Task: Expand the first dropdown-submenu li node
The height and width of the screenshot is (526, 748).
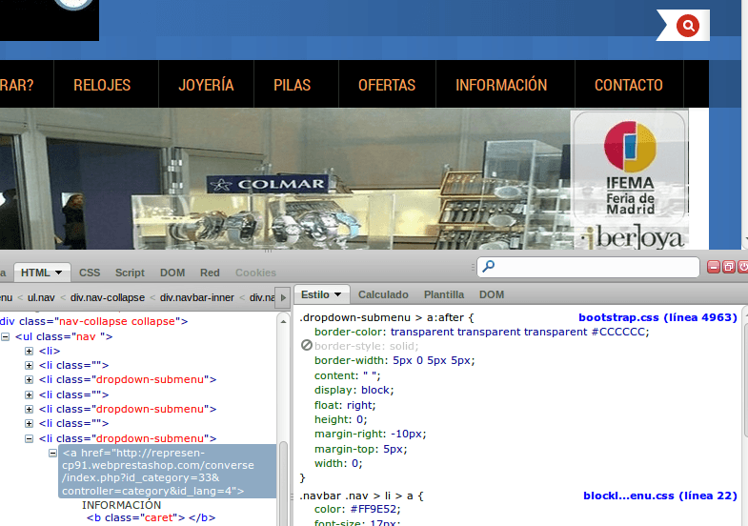Action: click(x=30, y=379)
